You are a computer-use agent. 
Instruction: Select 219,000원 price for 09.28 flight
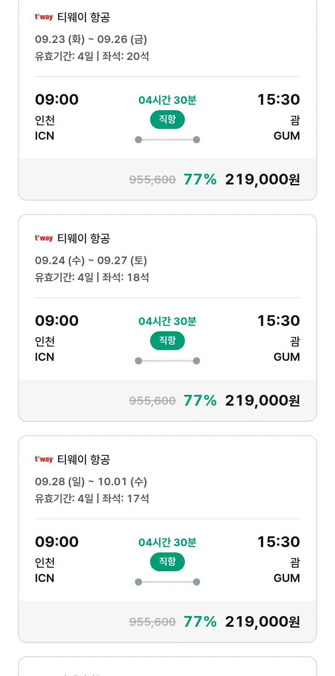[262, 621]
